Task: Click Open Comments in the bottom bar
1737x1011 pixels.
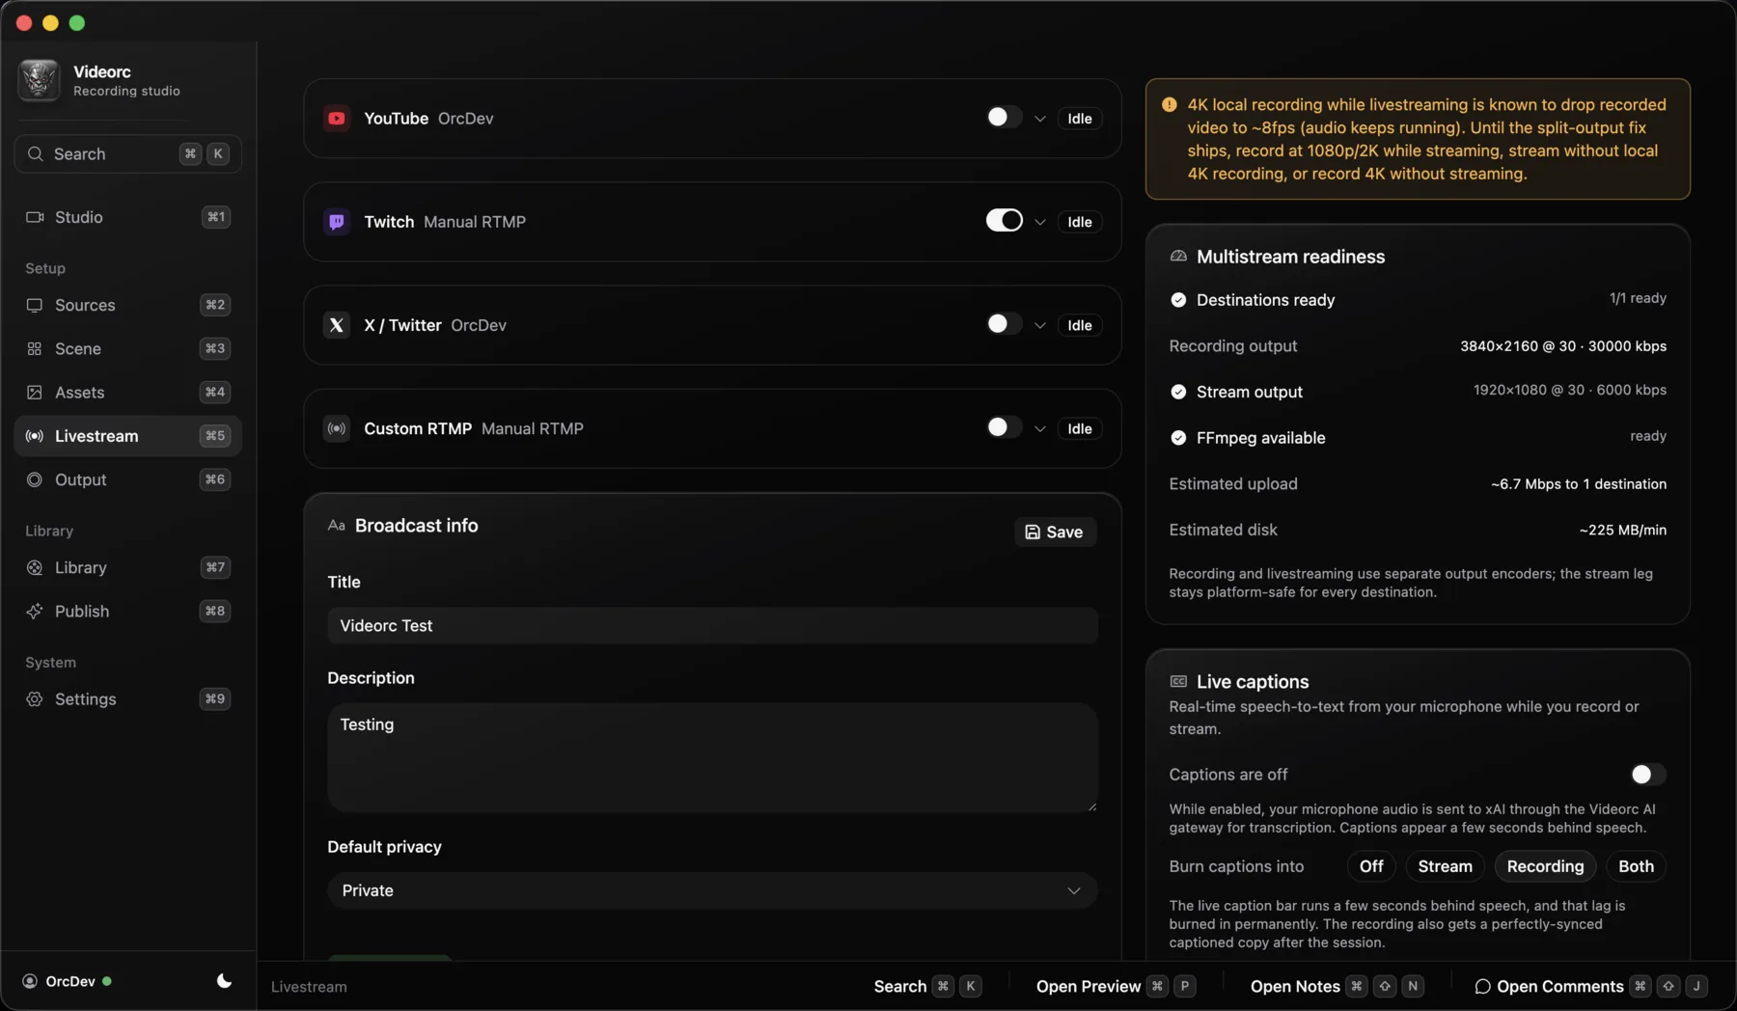Action: pyautogui.click(x=1590, y=986)
